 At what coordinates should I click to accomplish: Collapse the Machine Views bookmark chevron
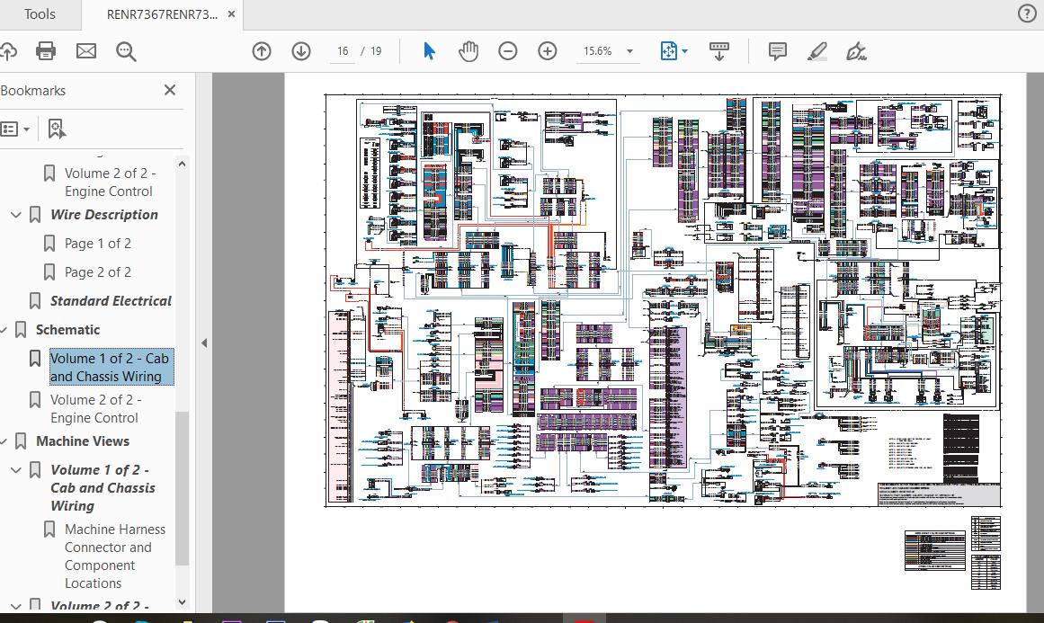click(4, 441)
